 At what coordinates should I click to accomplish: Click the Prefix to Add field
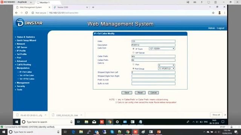153,80
